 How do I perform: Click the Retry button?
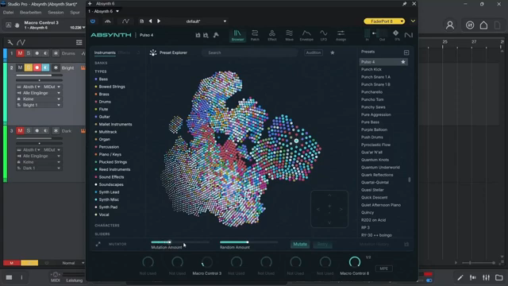322,244
